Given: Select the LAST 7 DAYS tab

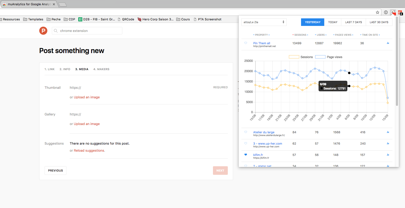Looking at the screenshot, I should [x=354, y=22].
